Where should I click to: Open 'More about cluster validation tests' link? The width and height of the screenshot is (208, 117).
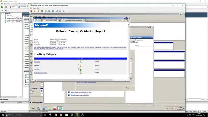tap(86, 83)
